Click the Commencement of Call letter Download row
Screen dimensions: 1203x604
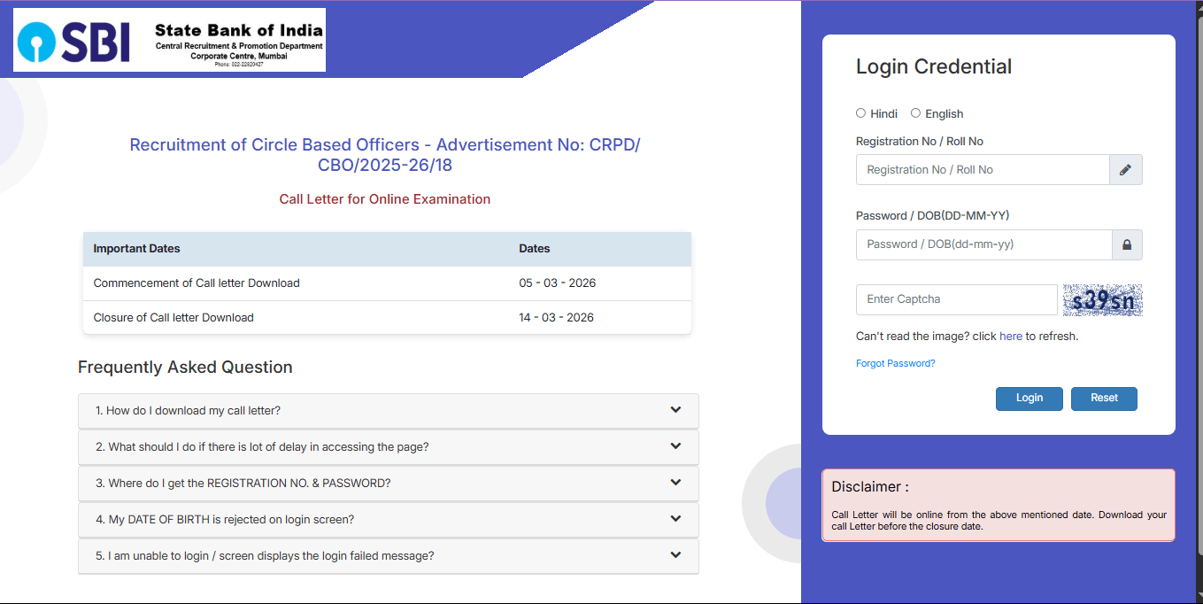pyautogui.click(x=387, y=283)
